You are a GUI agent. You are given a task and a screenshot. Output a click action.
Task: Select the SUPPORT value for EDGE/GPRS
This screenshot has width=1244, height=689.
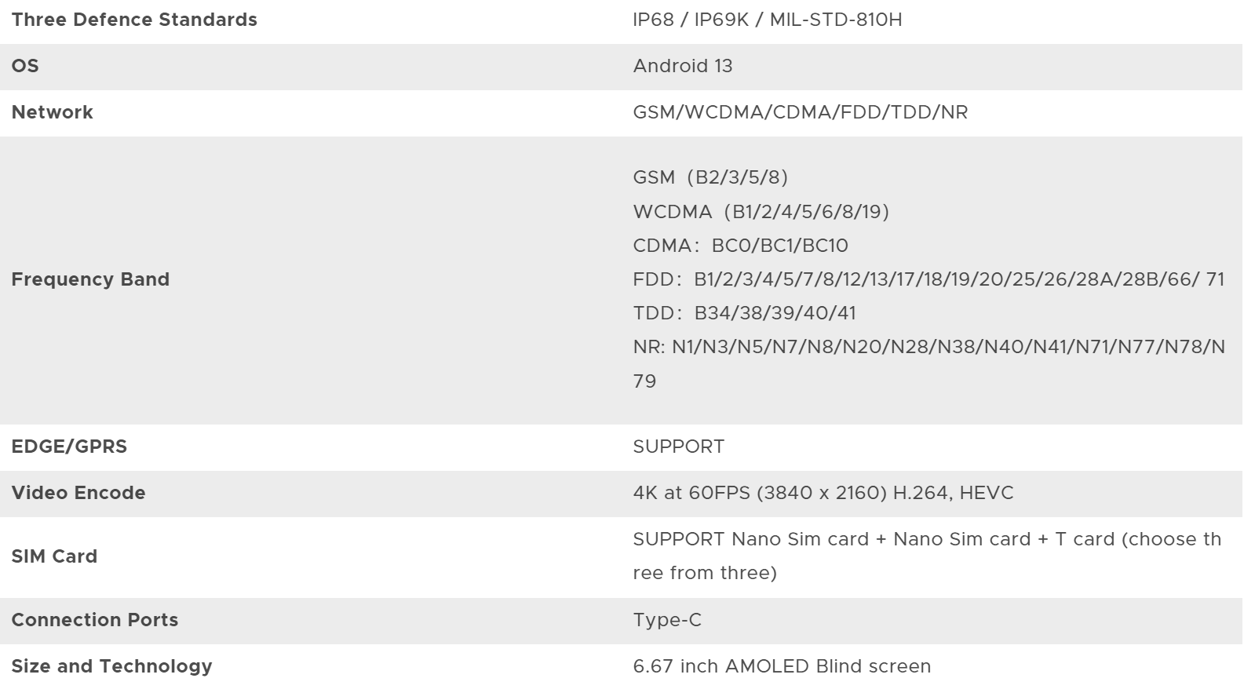(x=678, y=447)
